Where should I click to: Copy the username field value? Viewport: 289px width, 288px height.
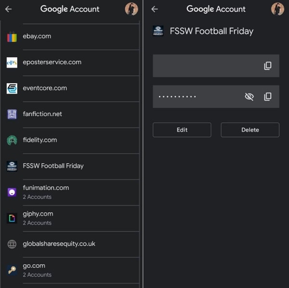[268, 66]
